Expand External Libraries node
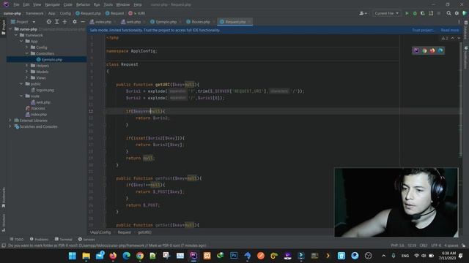 pos(10,121)
